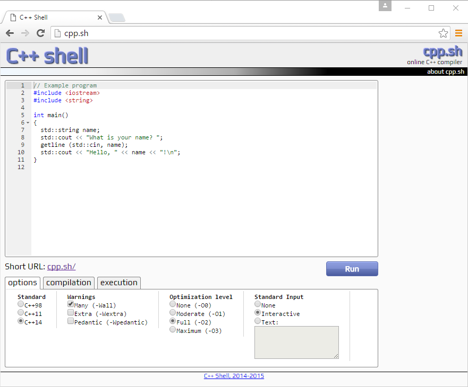Click the closing brace on line 11

[35, 160]
